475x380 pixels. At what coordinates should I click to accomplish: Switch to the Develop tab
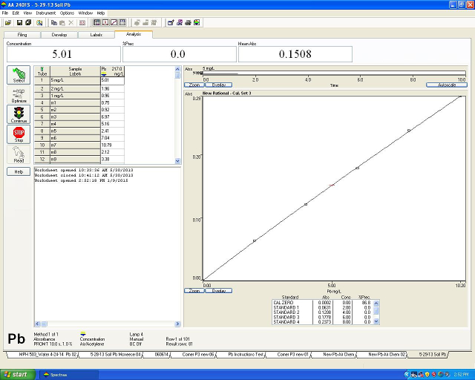(x=59, y=34)
